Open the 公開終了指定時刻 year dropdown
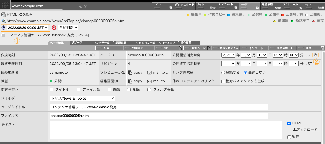The image size is (325, 144). (228, 64)
